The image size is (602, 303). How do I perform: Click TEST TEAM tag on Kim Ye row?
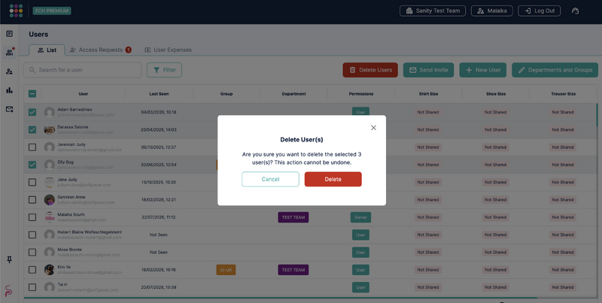point(293,270)
